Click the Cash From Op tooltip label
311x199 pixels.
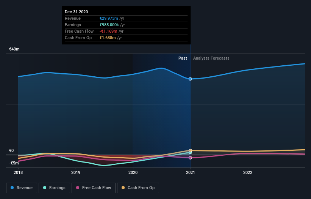pos(78,38)
